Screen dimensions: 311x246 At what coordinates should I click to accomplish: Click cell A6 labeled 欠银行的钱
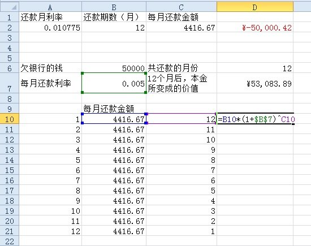(x=50, y=68)
